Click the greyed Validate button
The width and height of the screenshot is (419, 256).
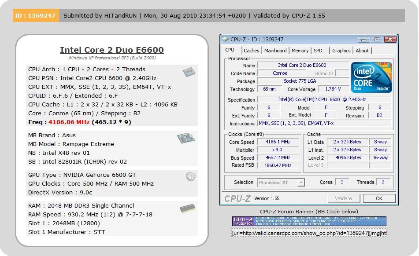pyautogui.click(x=343, y=198)
